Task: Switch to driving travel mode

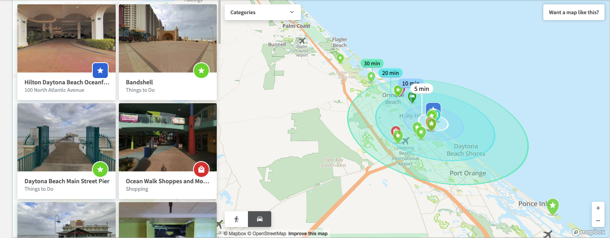Action: pyautogui.click(x=260, y=219)
